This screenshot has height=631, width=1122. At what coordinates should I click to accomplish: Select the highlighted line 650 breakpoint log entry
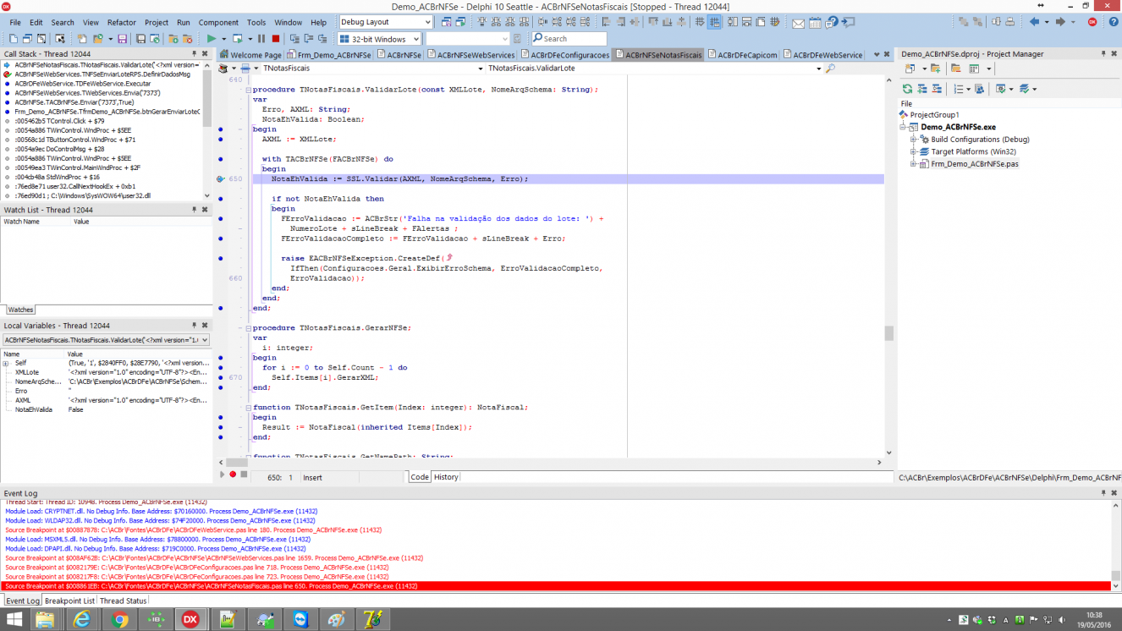pos(558,586)
